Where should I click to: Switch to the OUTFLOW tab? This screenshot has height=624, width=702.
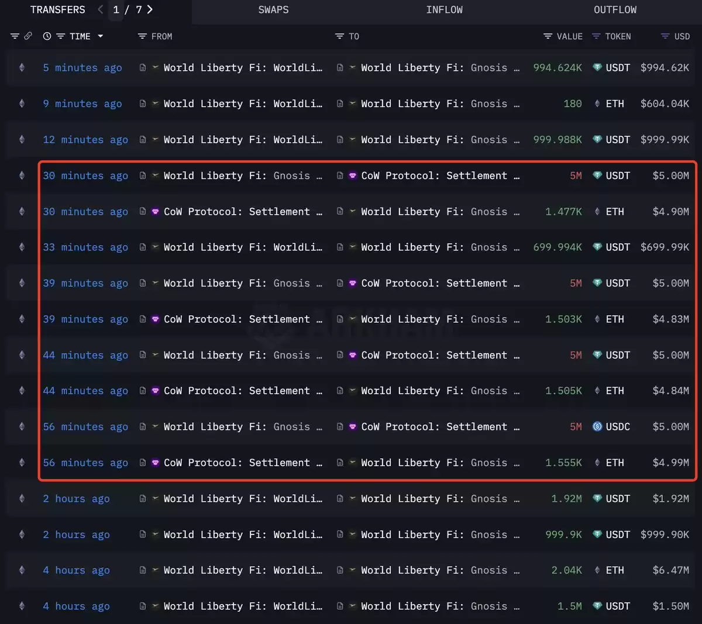tap(615, 10)
